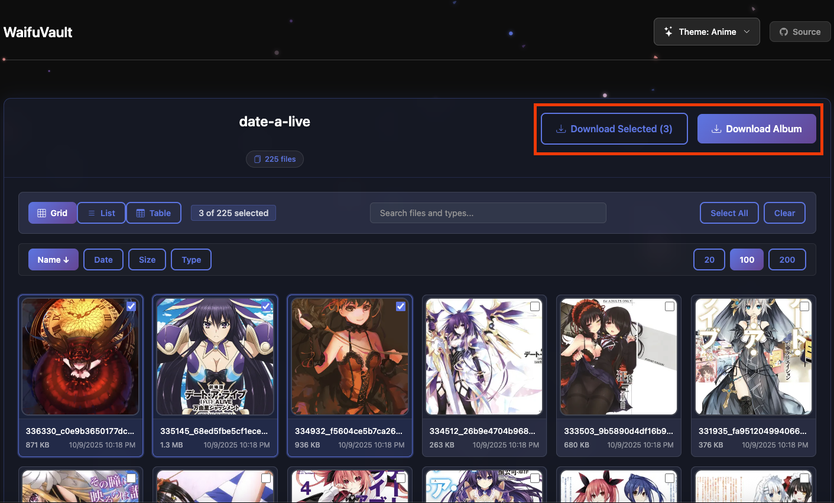Open the Source GitHub link
This screenshot has height=503, width=834.
click(x=800, y=32)
